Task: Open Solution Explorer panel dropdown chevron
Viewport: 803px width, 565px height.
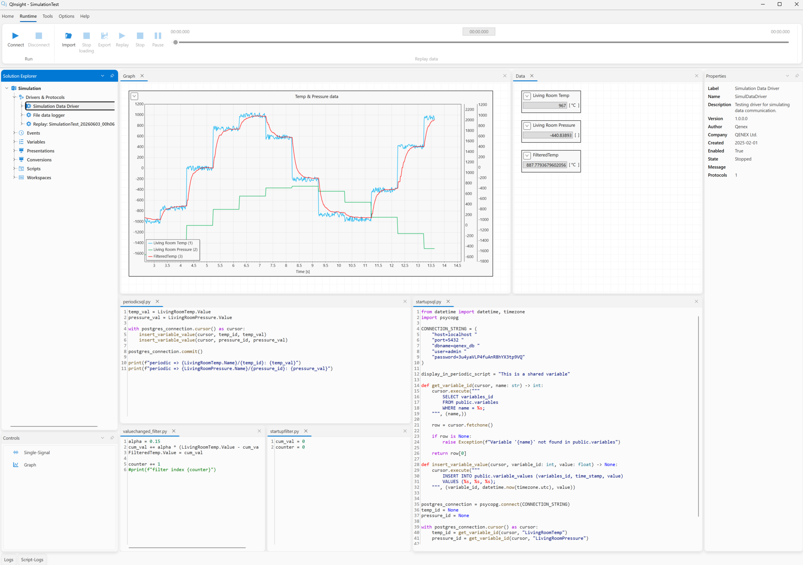Action: [103, 76]
